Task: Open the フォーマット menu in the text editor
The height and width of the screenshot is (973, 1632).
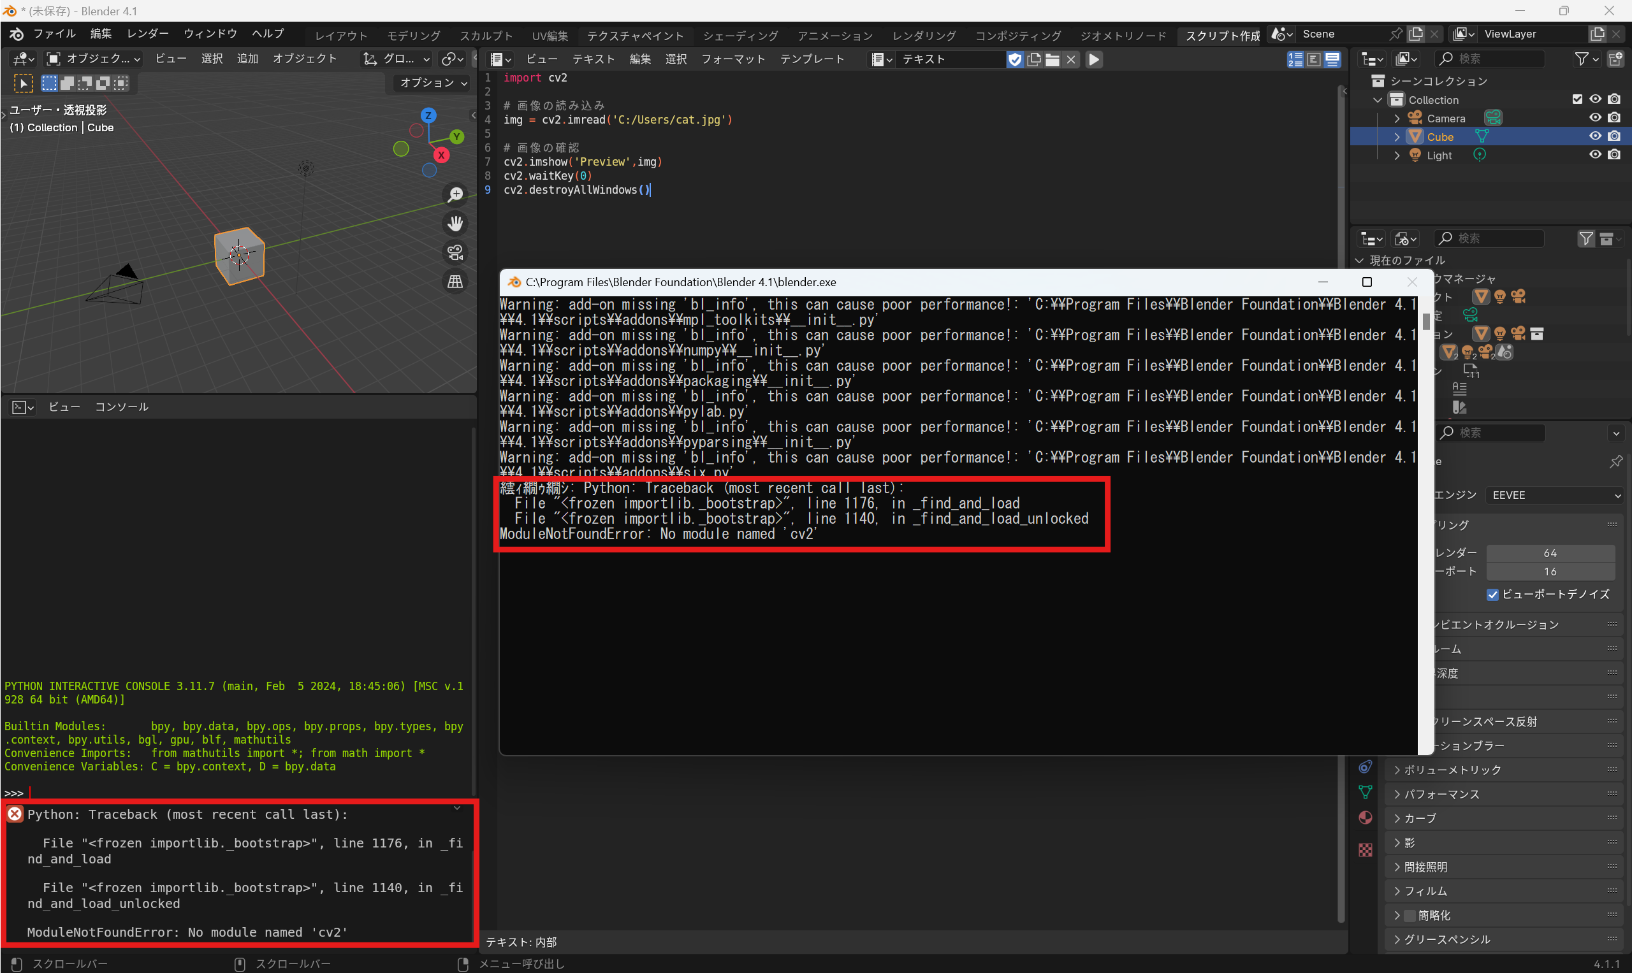Action: pos(732,59)
